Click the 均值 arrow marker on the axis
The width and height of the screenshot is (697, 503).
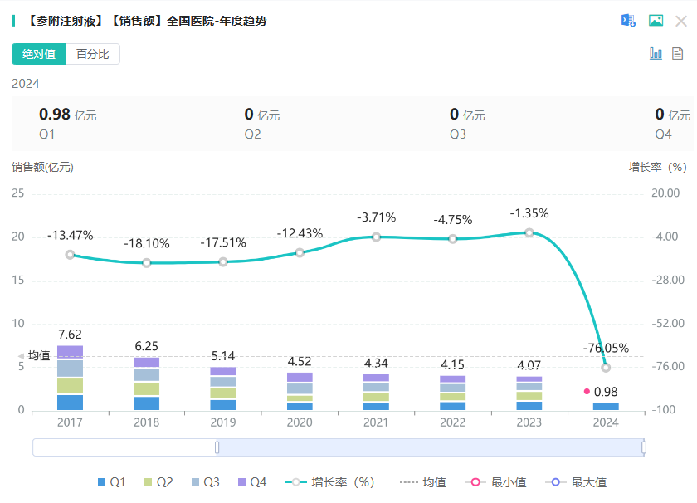(21, 356)
